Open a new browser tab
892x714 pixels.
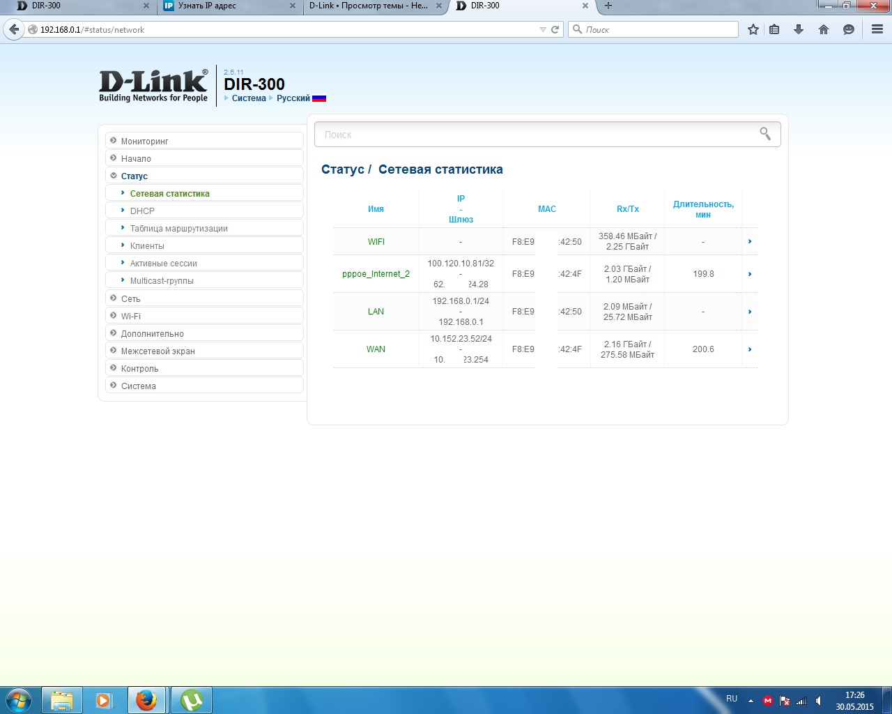(x=608, y=6)
